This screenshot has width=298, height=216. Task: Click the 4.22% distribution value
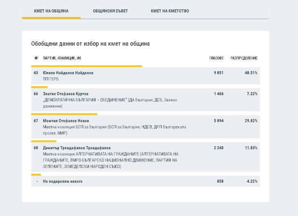pyautogui.click(x=252, y=181)
